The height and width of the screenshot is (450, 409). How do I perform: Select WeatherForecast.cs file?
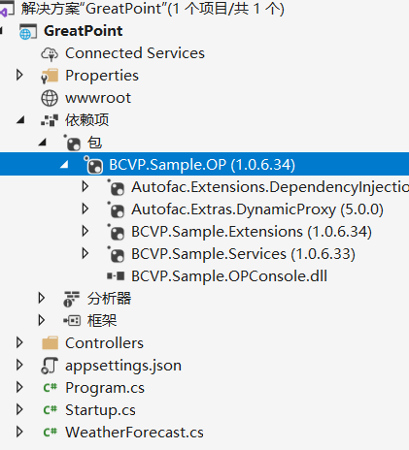tap(134, 433)
